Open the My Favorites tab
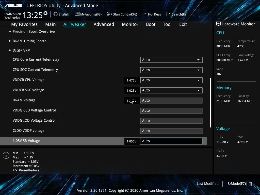260x195 pixels. click(24, 24)
